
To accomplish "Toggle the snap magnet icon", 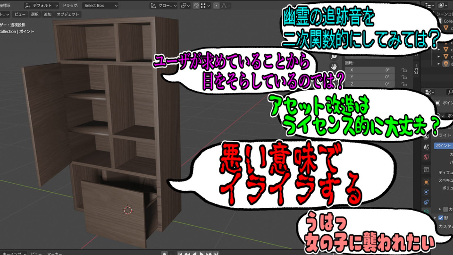I will pos(196,6).
